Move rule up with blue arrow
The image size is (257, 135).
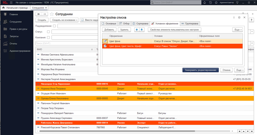coord(137,30)
